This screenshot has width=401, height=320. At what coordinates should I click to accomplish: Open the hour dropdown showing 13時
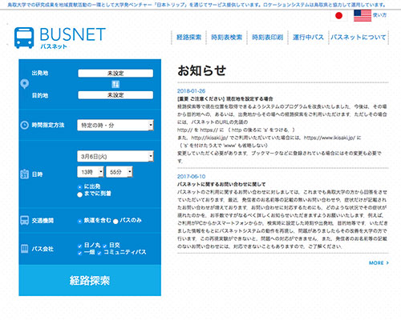(91, 172)
